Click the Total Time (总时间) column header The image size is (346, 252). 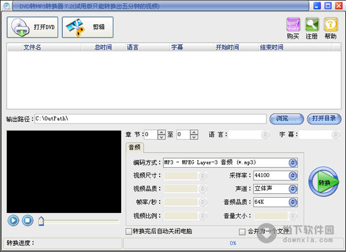coord(103,47)
